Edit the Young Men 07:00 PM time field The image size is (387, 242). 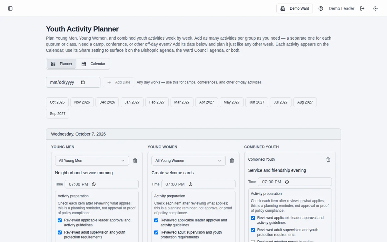(102, 184)
